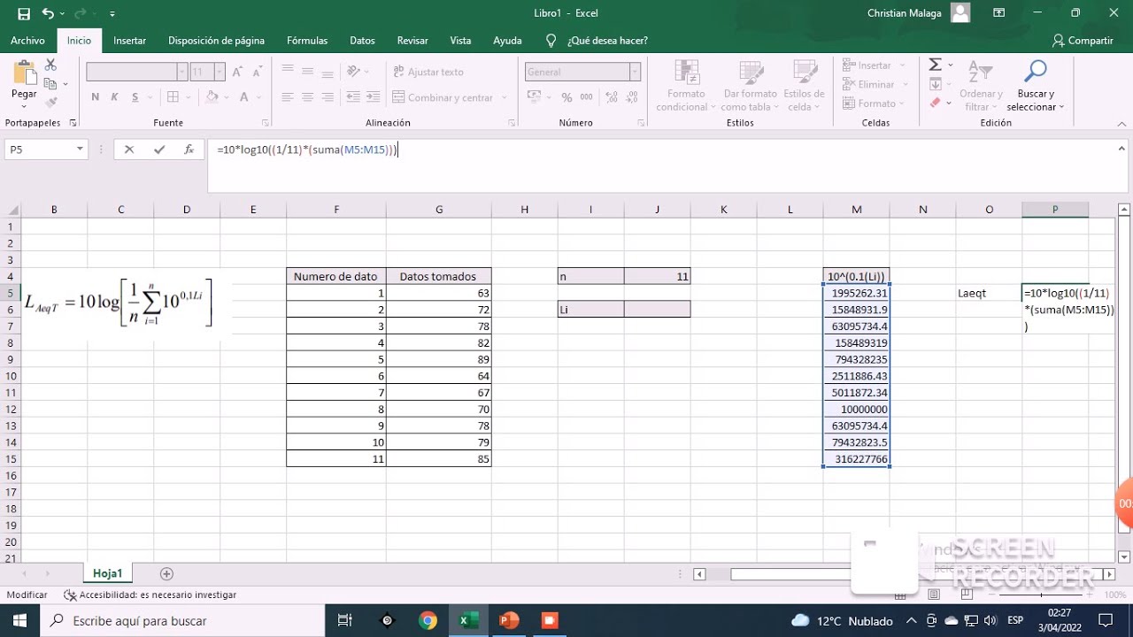Image resolution: width=1133 pixels, height=637 pixels.
Task: Switch to the Insertar tab
Action: coord(130,41)
